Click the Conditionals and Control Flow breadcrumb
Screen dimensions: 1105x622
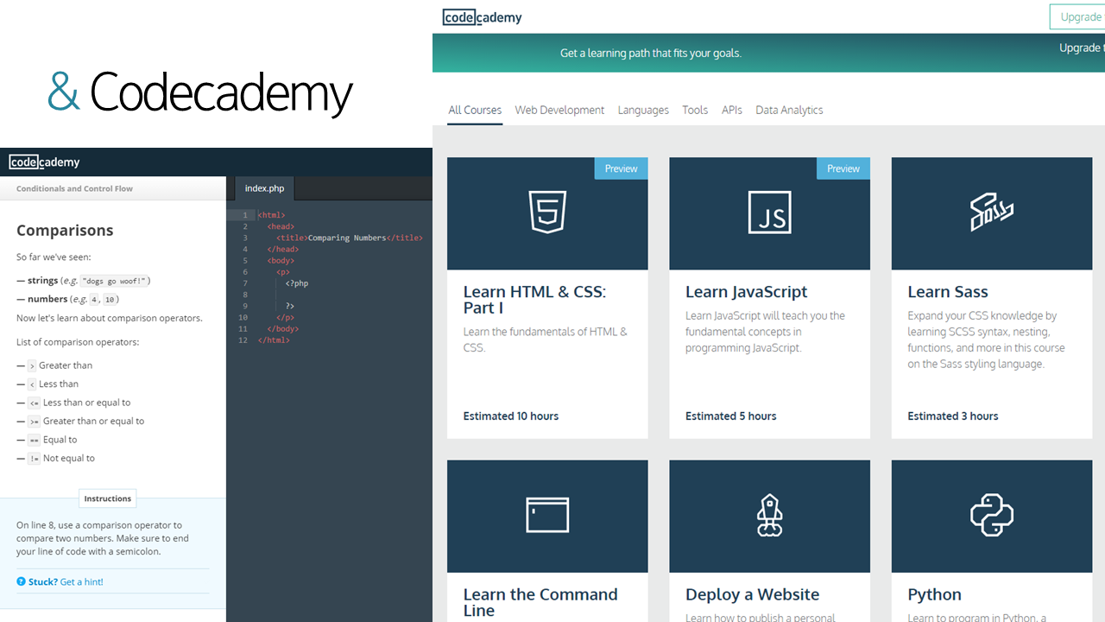click(75, 188)
